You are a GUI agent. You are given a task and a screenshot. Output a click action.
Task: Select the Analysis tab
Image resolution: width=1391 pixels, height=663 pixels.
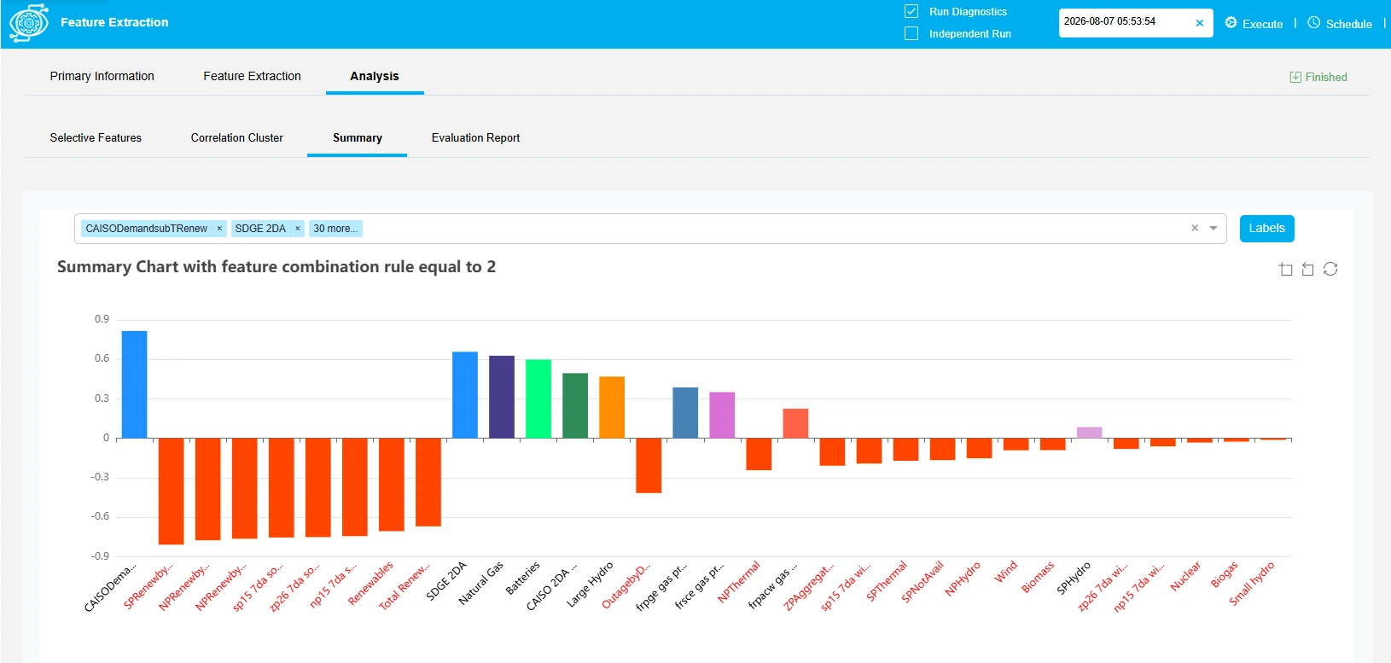click(375, 76)
